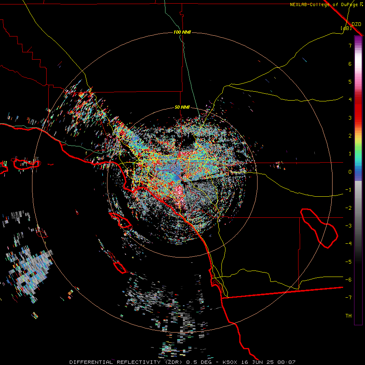The height and width of the screenshot is (365, 365).
Task: Click the ZDR color scale bar
Action: pos(358,180)
